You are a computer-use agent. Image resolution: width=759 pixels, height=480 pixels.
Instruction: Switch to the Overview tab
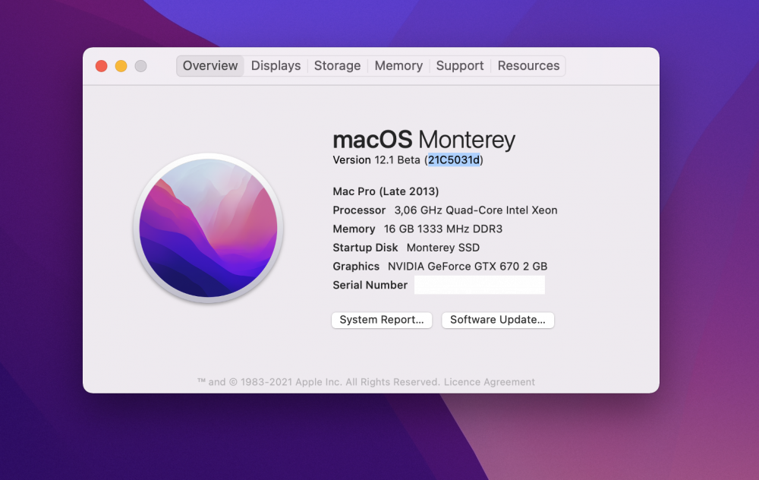coord(210,66)
